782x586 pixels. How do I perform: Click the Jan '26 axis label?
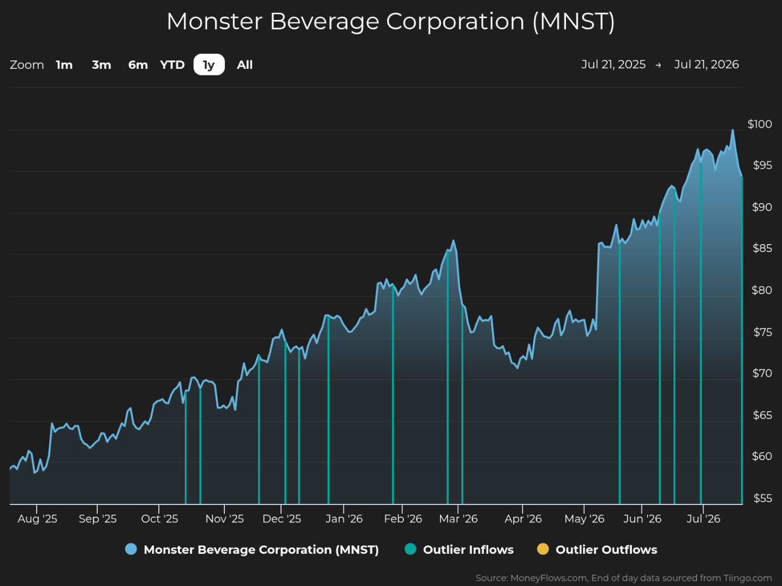344,519
